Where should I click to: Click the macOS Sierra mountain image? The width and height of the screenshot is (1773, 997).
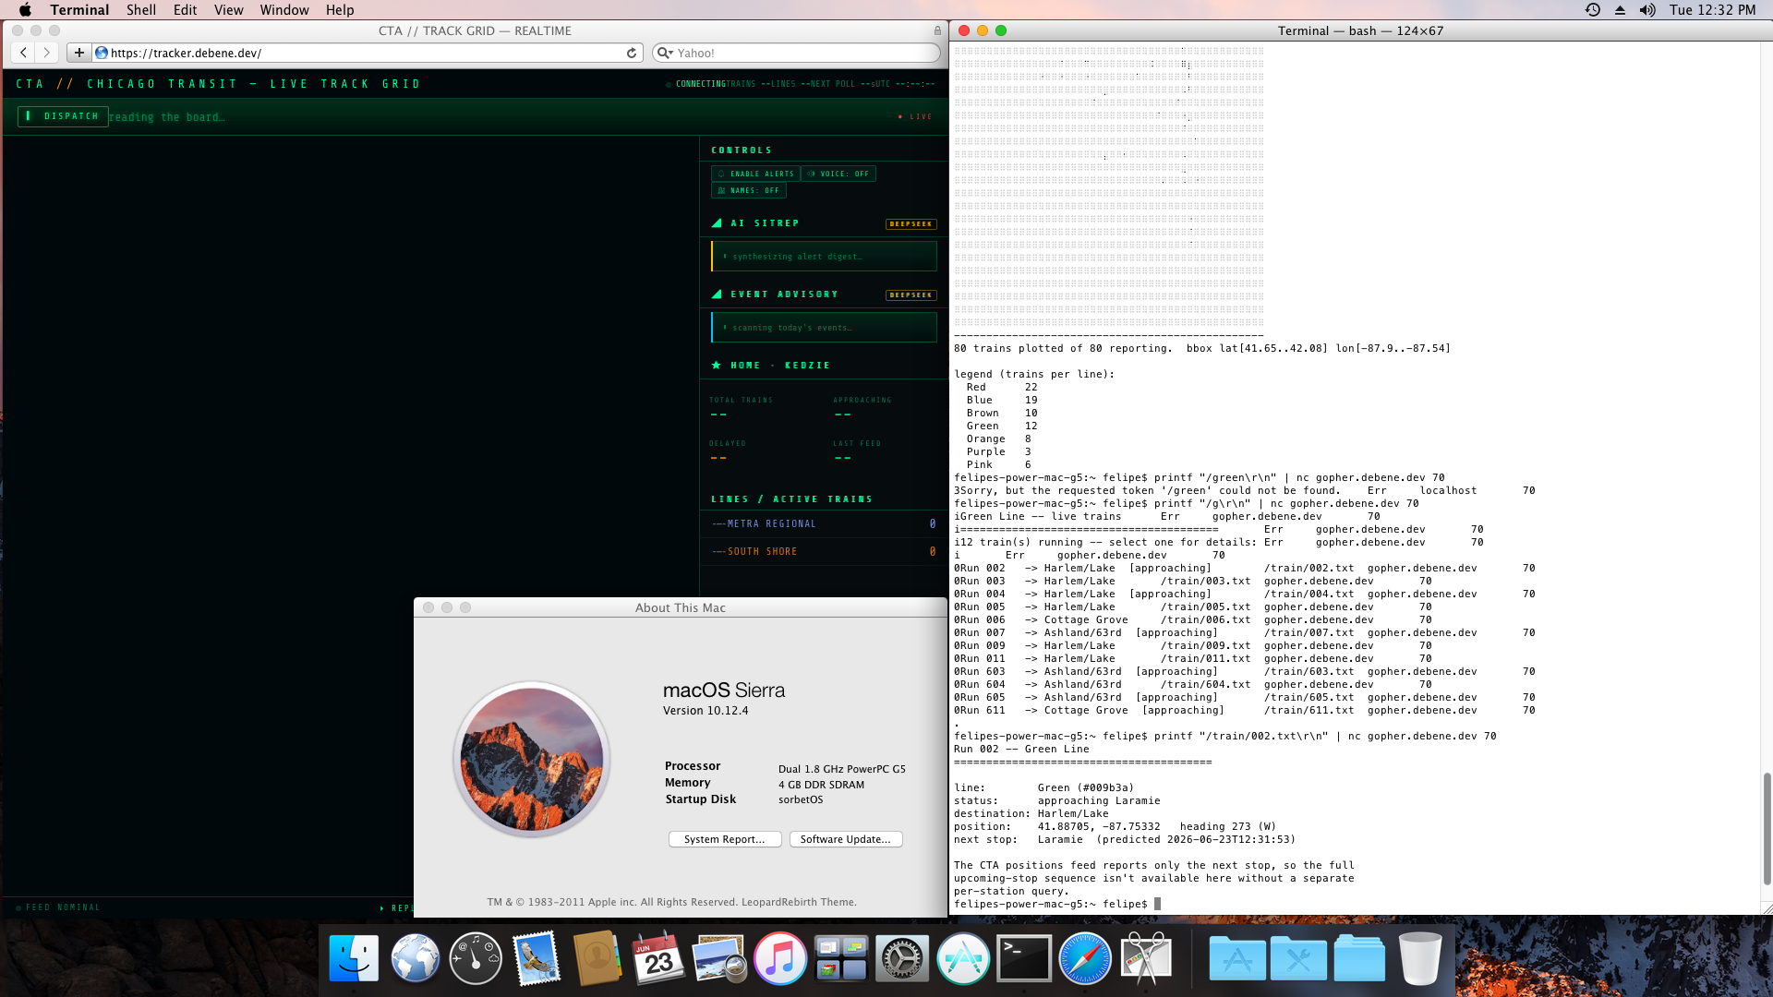pyautogui.click(x=532, y=759)
